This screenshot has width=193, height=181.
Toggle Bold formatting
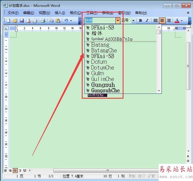140,20
